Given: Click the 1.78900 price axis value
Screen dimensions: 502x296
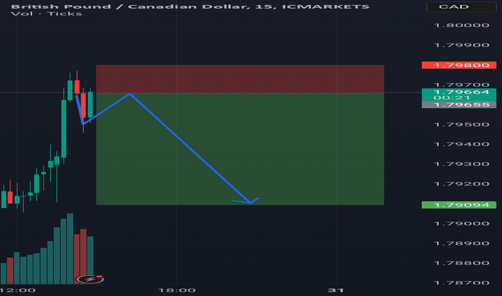Looking at the screenshot, I should coord(462,243).
